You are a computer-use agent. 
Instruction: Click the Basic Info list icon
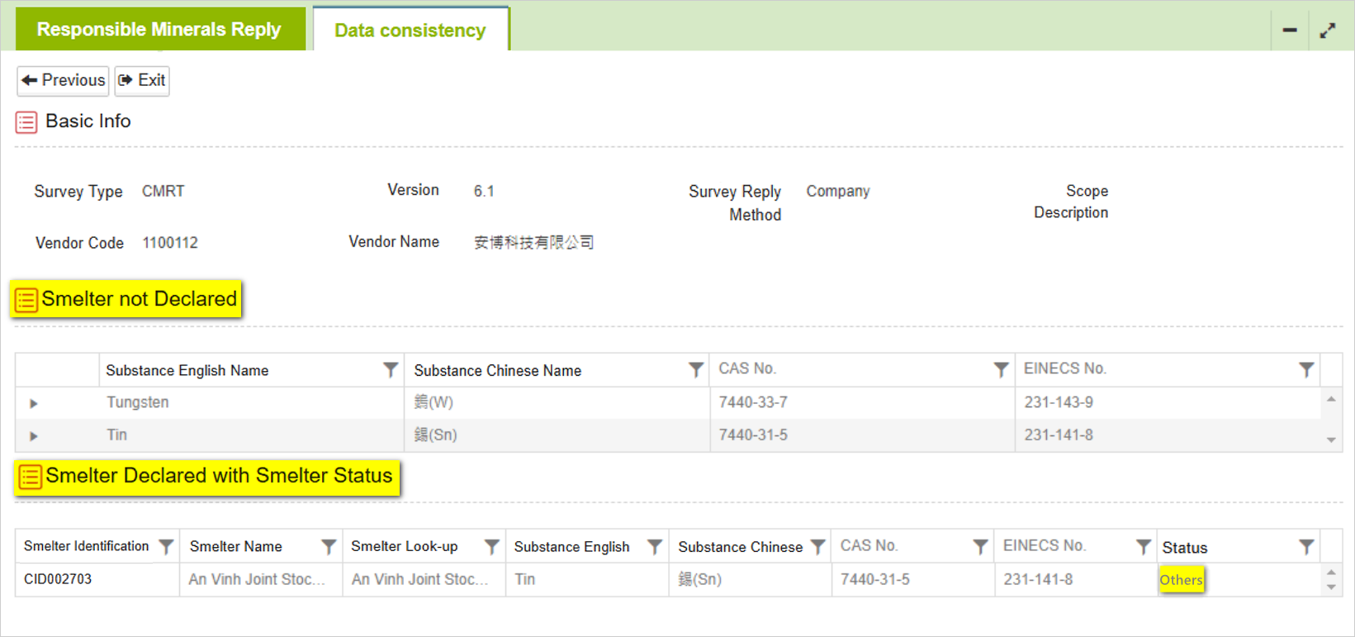pos(26,122)
